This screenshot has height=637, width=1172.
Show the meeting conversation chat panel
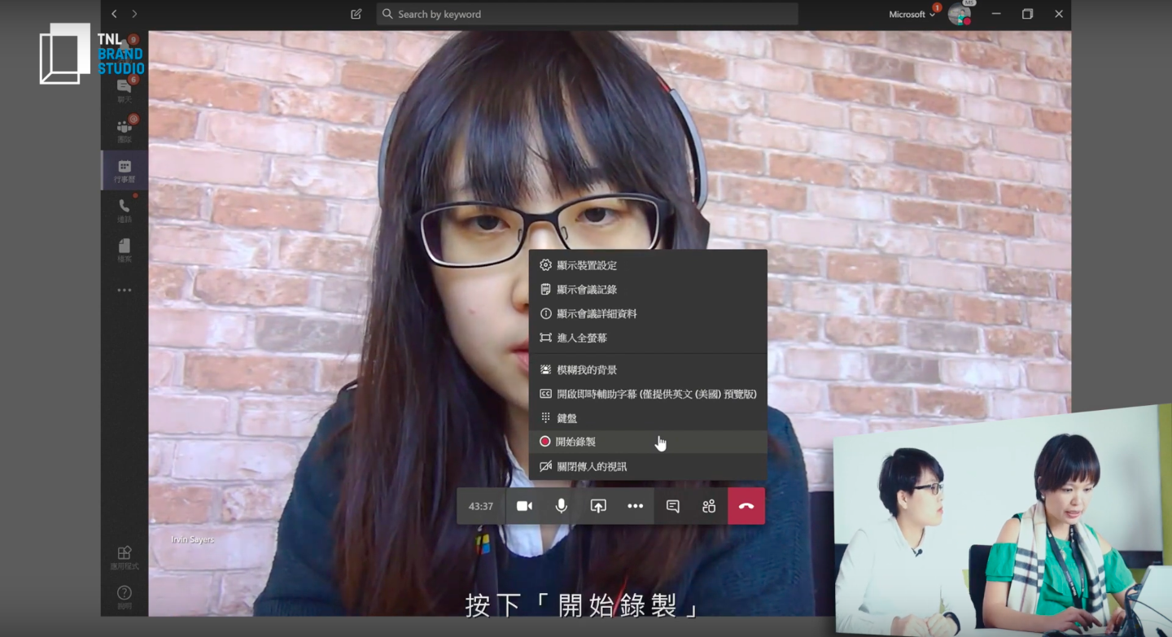pyautogui.click(x=672, y=506)
